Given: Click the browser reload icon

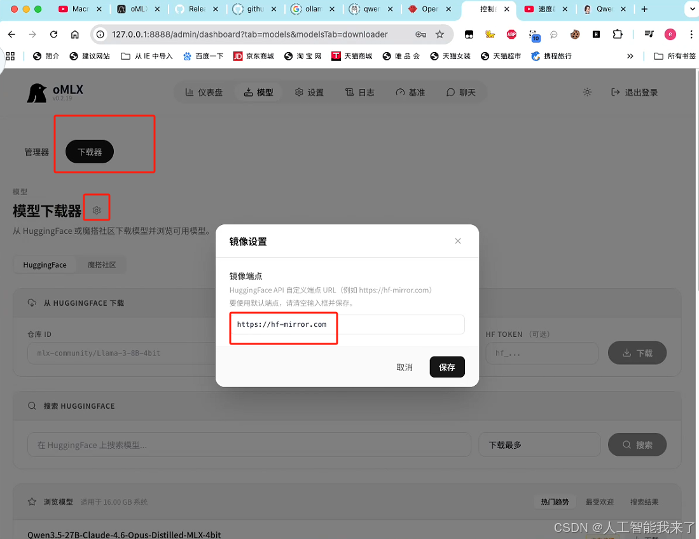Looking at the screenshot, I should 53,34.
